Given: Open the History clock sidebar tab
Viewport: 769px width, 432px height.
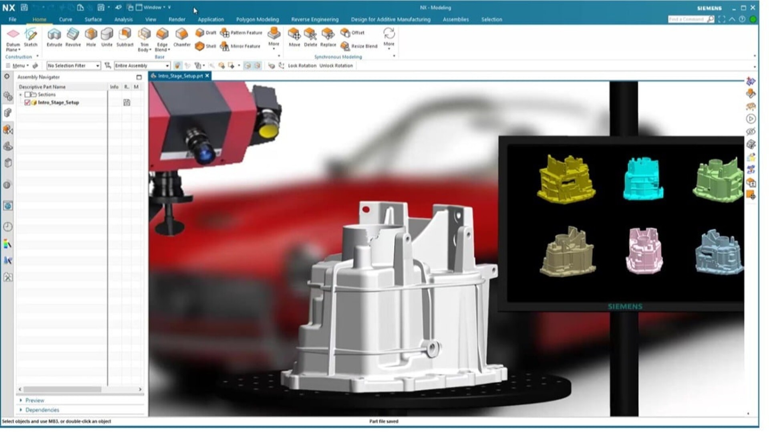Looking at the screenshot, I should click(x=8, y=227).
